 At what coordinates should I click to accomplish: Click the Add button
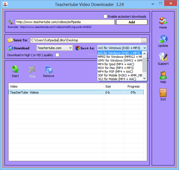132,22
